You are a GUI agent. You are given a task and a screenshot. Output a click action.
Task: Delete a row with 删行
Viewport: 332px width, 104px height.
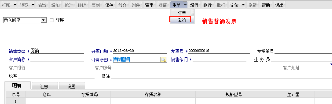pos(207,5)
